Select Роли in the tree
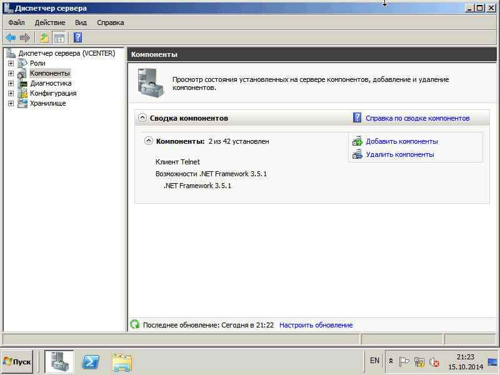This screenshot has width=500, height=375. point(37,63)
